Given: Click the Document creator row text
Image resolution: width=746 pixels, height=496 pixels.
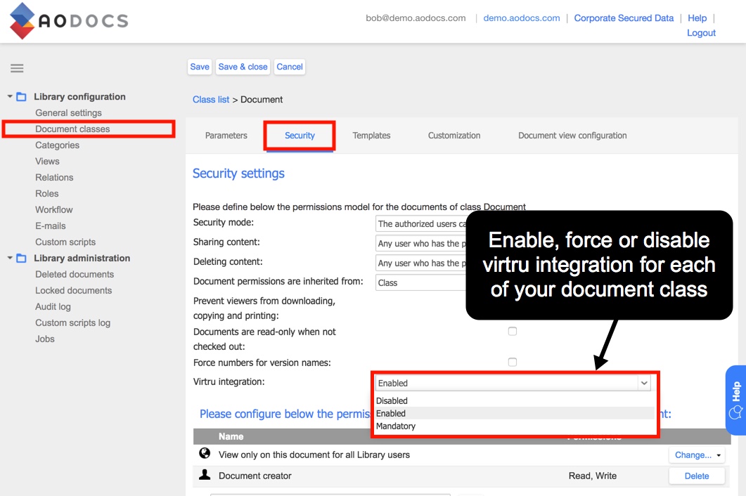Looking at the screenshot, I should [255, 476].
